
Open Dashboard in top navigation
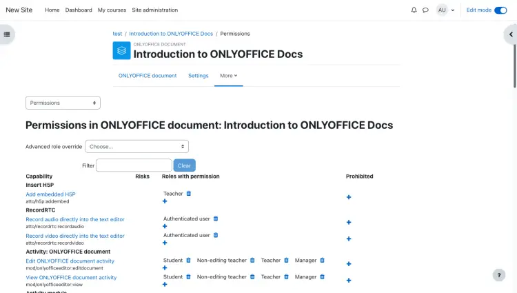pos(79,10)
